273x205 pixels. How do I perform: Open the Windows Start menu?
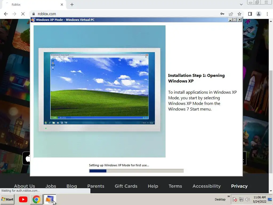pos(7,199)
